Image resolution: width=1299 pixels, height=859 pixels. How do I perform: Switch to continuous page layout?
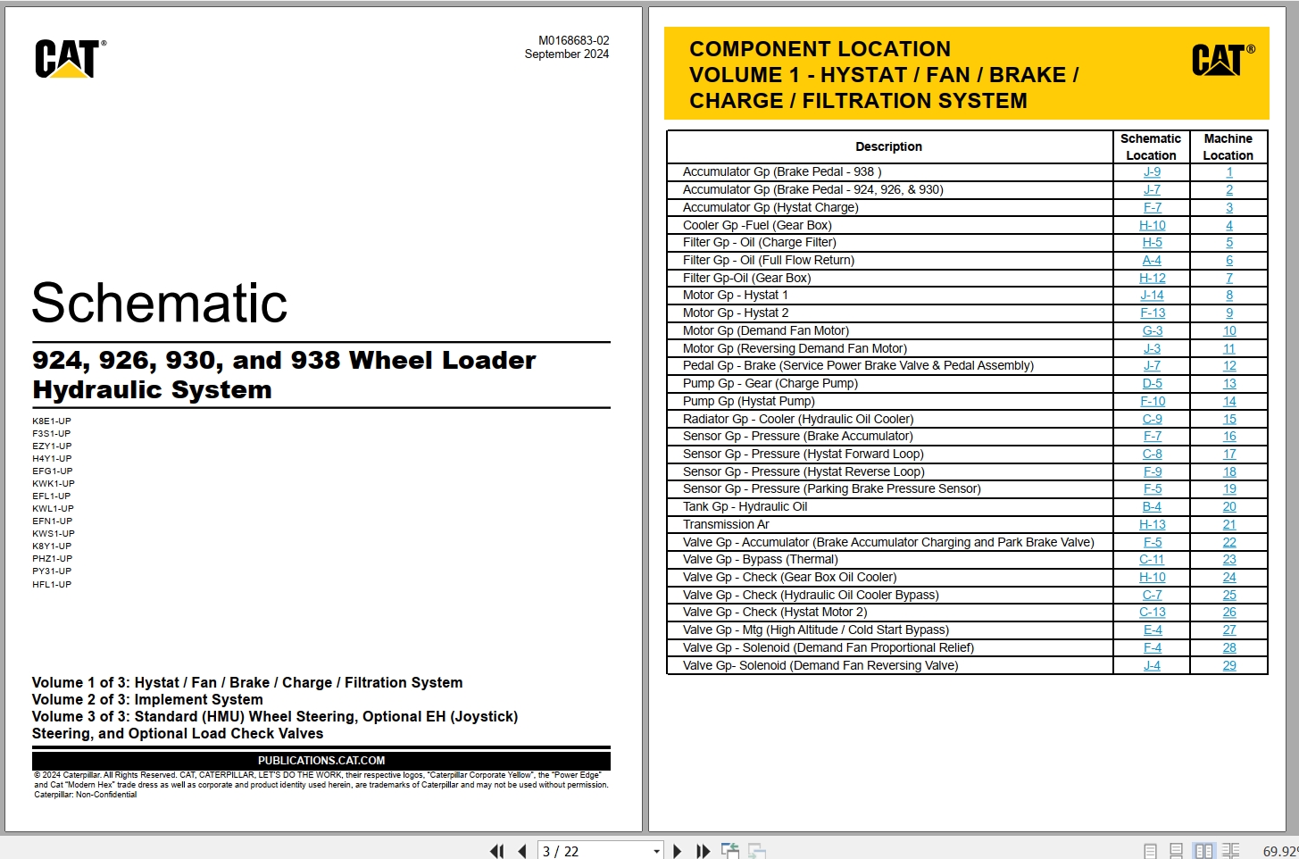1177,851
